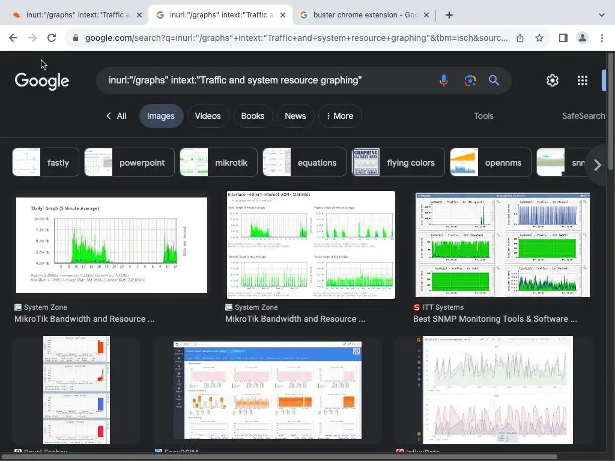Start voice search with microphone icon
Viewport: 615px width, 461px height.
(x=444, y=80)
